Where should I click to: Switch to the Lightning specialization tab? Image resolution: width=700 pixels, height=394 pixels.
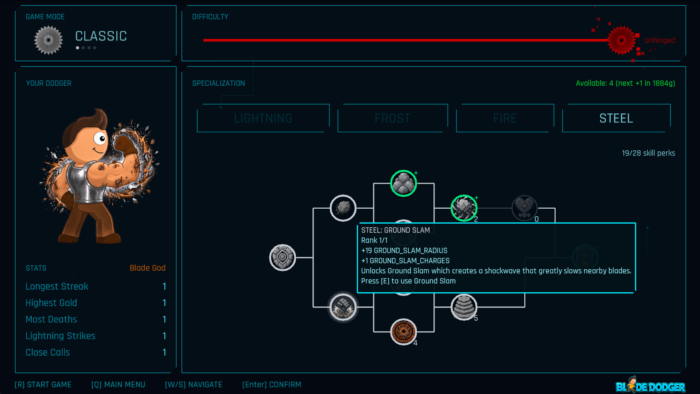(263, 118)
